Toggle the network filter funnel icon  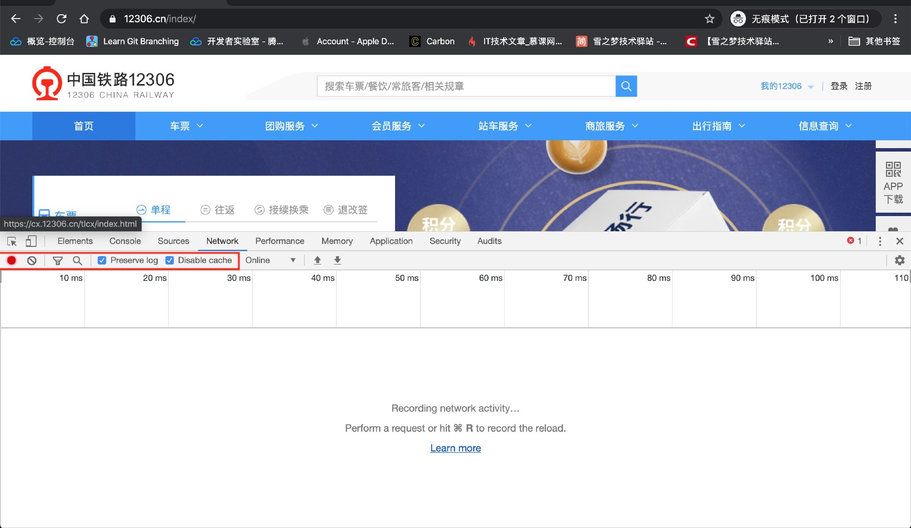click(x=57, y=261)
